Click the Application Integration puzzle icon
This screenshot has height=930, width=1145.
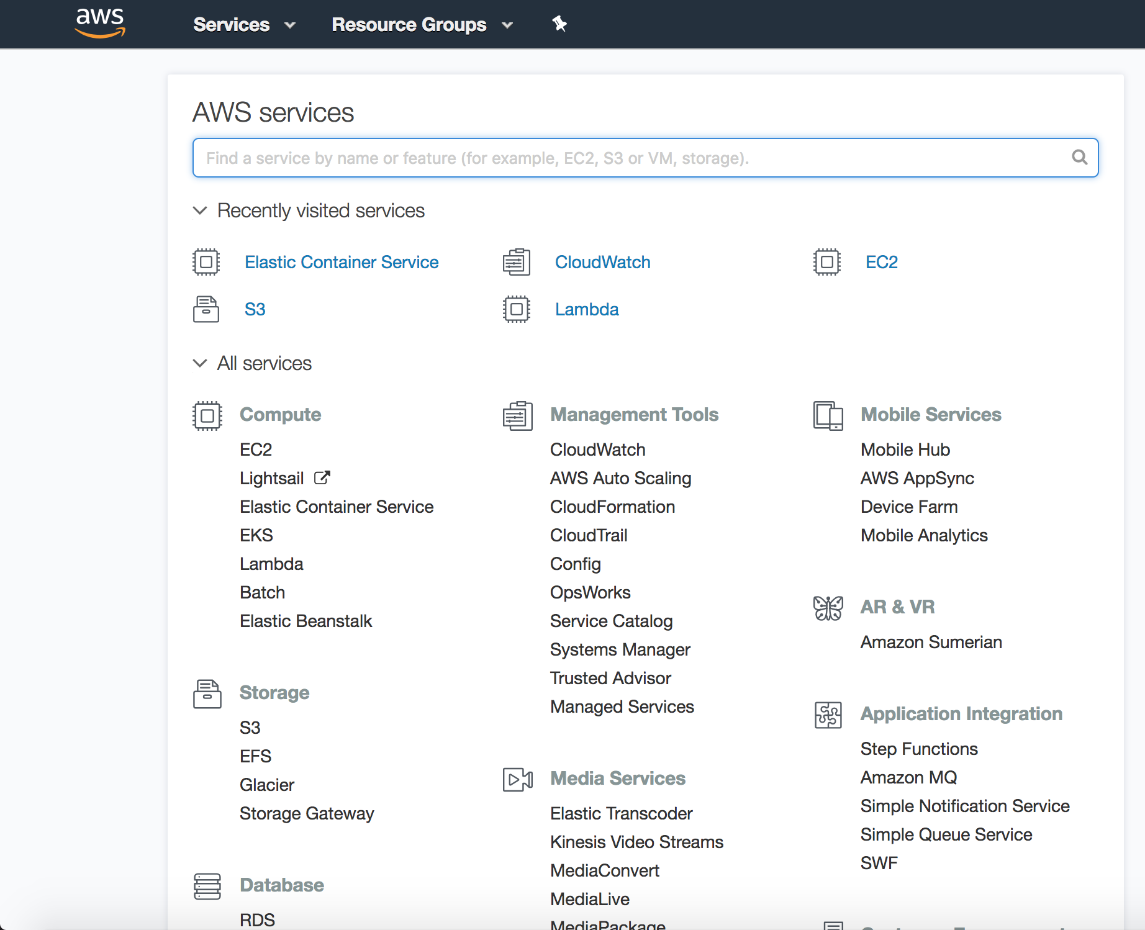(x=828, y=715)
